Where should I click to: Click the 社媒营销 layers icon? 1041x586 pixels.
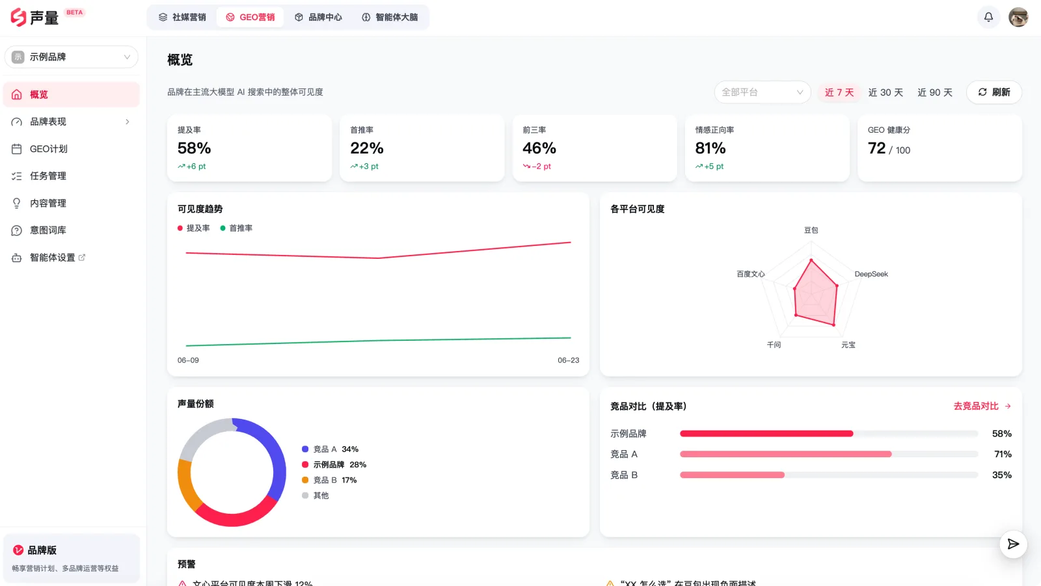163,18
